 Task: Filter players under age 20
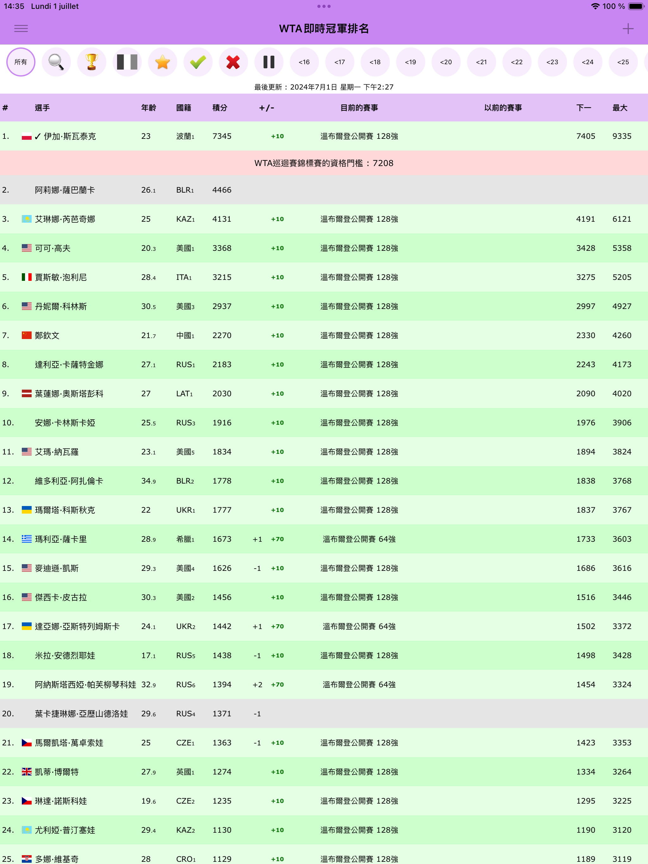pyautogui.click(x=446, y=62)
